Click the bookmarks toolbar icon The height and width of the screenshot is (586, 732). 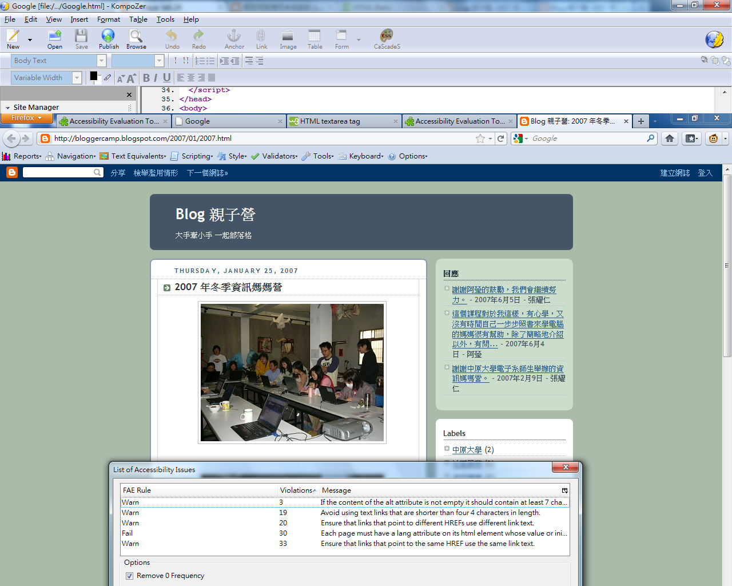click(x=691, y=138)
